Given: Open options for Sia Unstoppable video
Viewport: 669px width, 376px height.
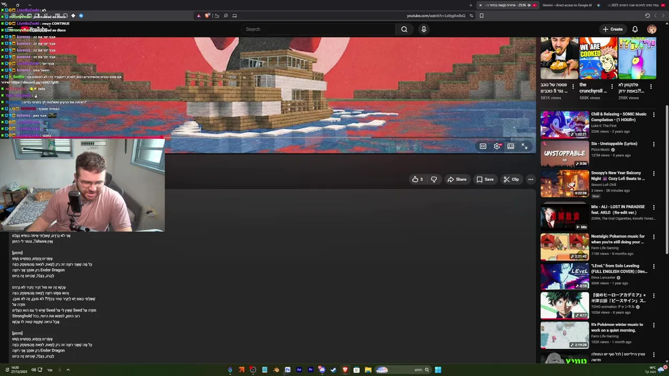Looking at the screenshot, I should 653,144.
